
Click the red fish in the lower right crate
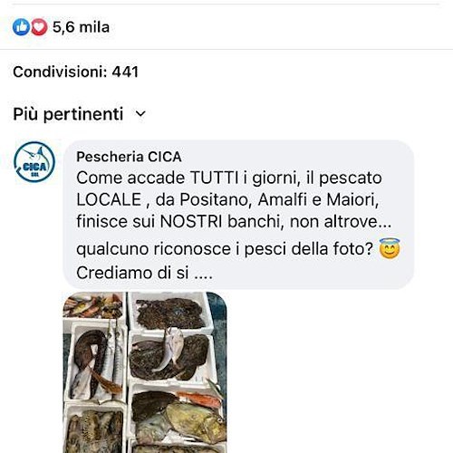pos(199,400)
